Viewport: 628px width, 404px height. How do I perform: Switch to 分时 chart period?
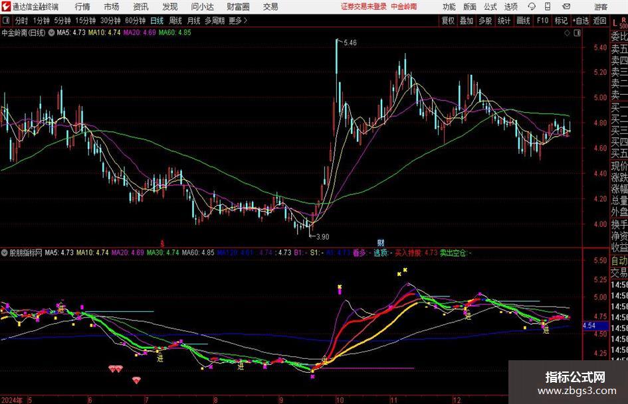click(x=21, y=21)
